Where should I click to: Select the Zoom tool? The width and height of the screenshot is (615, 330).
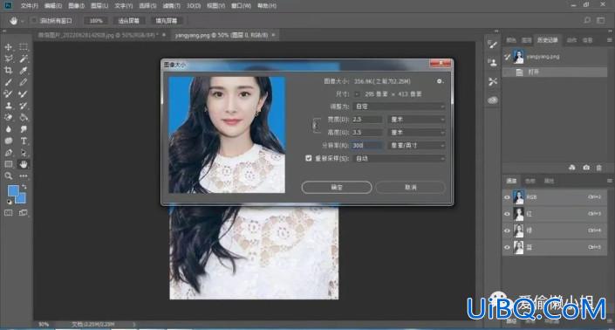pos(8,176)
